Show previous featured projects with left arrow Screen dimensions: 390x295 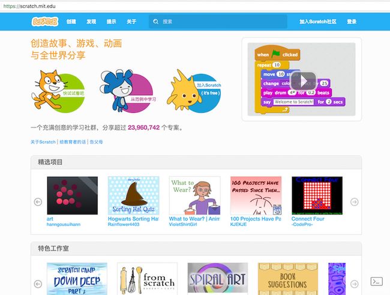[x=38, y=202]
